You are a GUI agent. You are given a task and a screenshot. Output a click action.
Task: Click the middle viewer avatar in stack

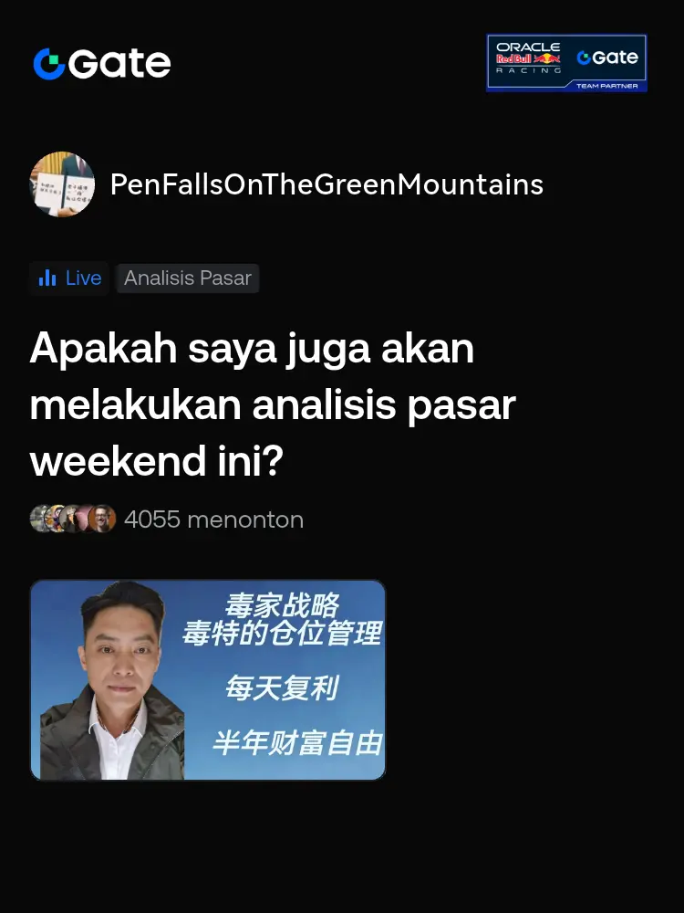tap(72, 519)
